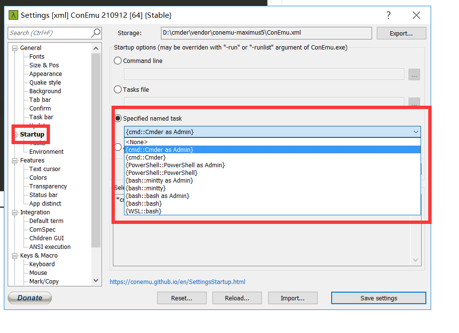Click the Command line text field
459x333 pixels.
click(x=264, y=74)
